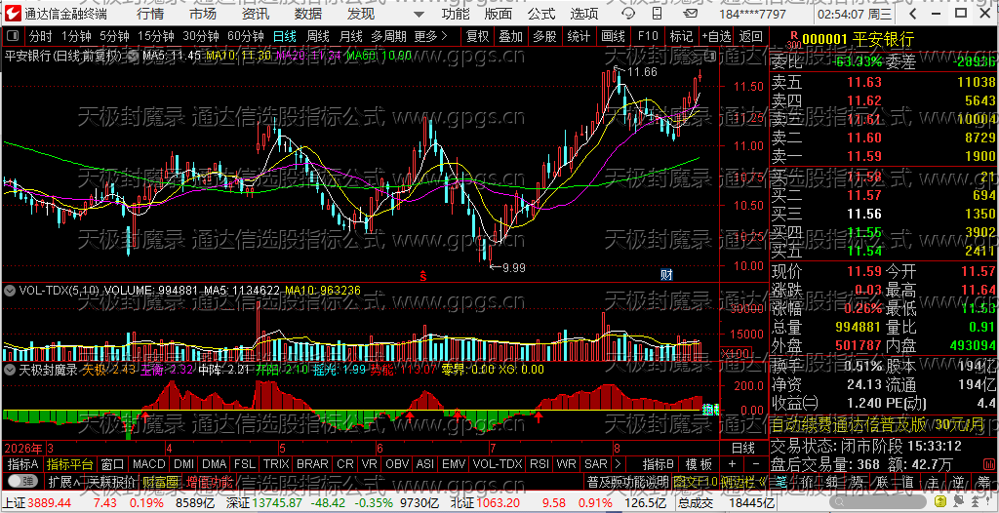Click the small square icon at chart top-right corner
This screenshot has height=513, width=999.
[x=710, y=57]
